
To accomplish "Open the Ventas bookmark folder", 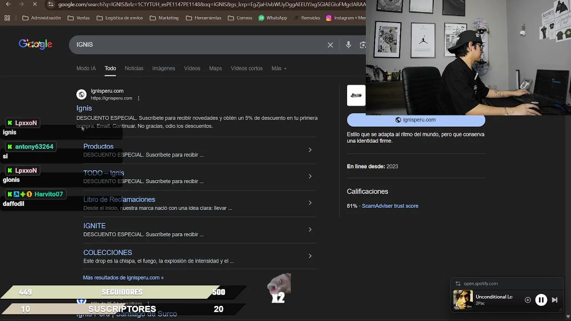I will click(x=79, y=18).
